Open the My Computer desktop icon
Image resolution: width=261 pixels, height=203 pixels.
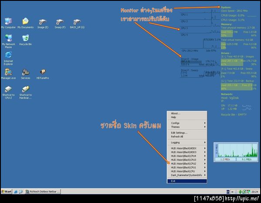coord(8,23)
